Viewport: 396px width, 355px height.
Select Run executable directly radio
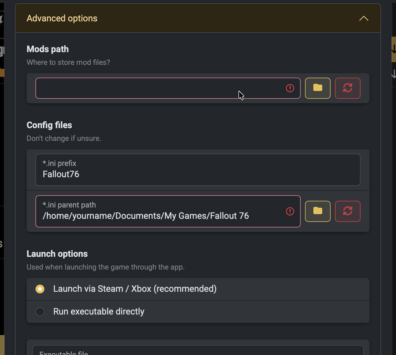coord(40,312)
